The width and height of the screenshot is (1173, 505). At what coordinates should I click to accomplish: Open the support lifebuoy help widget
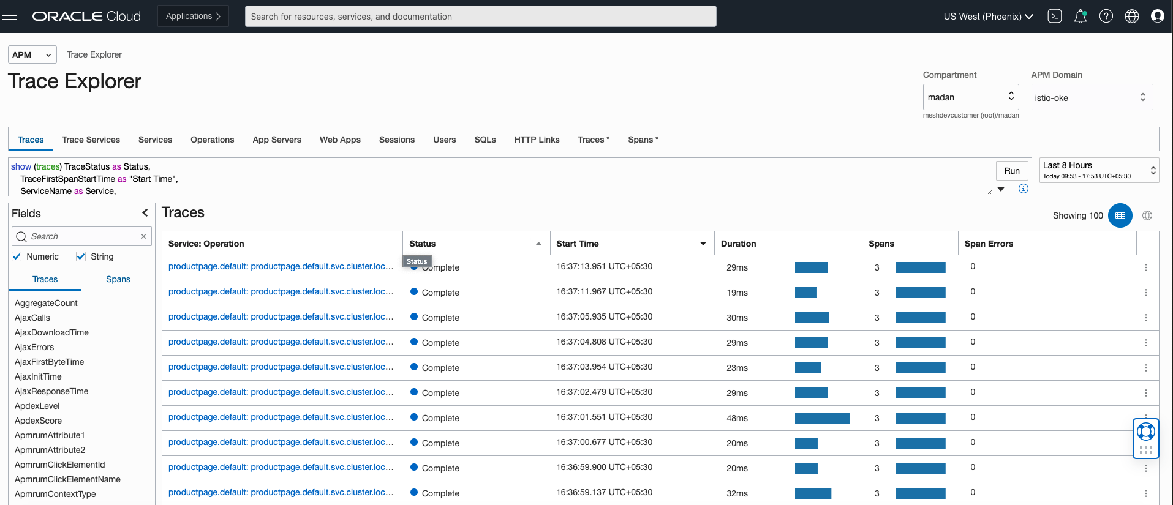click(x=1145, y=432)
